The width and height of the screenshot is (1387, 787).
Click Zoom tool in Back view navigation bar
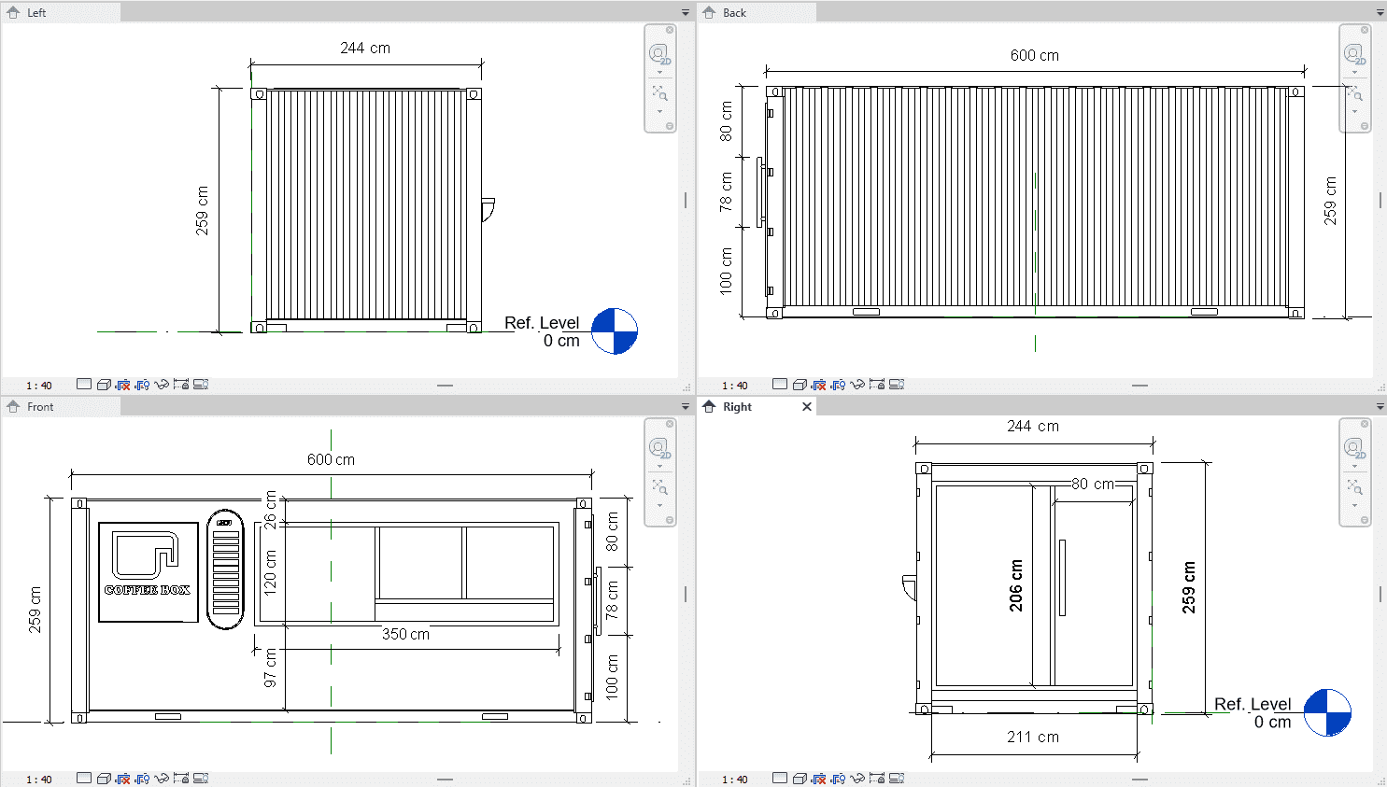pos(1354,93)
